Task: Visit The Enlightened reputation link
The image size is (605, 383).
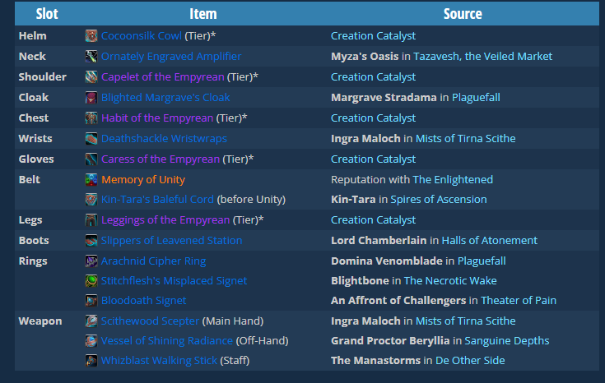Action: (453, 180)
